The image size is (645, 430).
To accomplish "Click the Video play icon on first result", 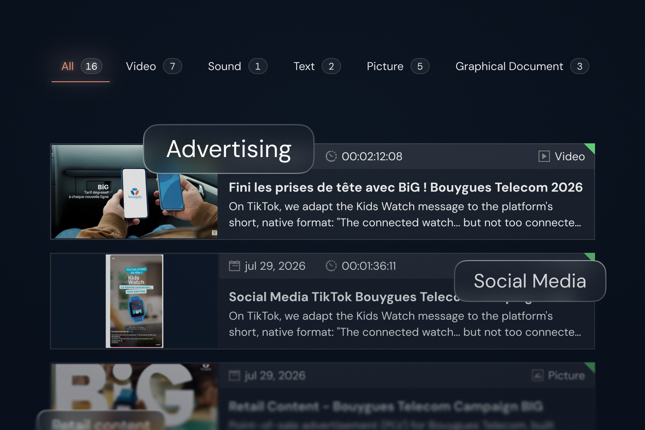I will [x=544, y=156].
